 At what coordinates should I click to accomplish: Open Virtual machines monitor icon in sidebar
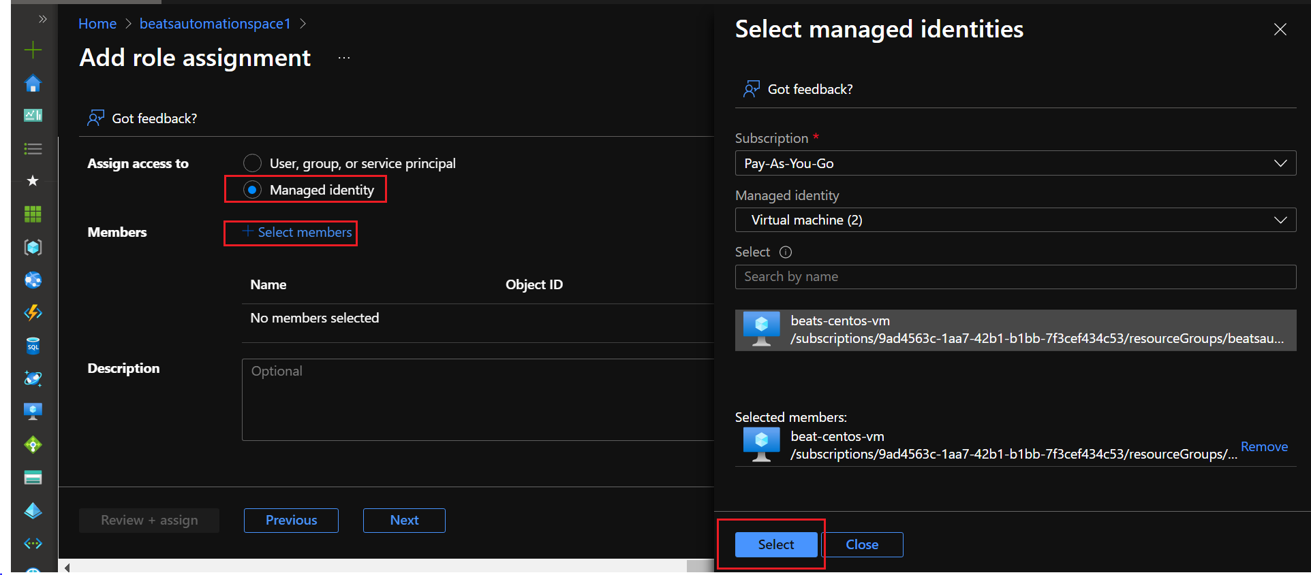click(x=33, y=411)
